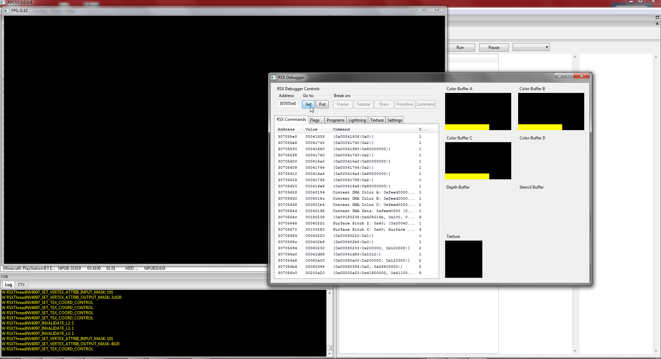Viewport: 661px width, 359px height.
Task: Click the Get button in Go to
Action: [308, 104]
